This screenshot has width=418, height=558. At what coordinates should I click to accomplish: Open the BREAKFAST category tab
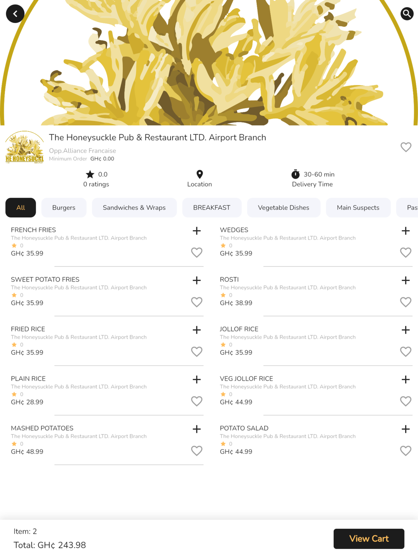(212, 207)
